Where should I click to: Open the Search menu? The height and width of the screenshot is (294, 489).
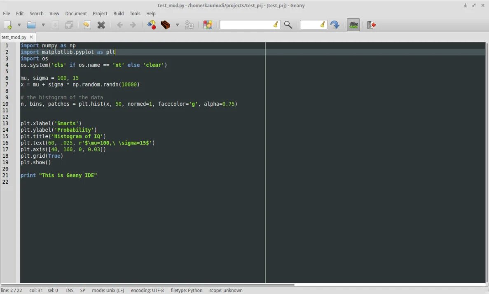(x=37, y=14)
